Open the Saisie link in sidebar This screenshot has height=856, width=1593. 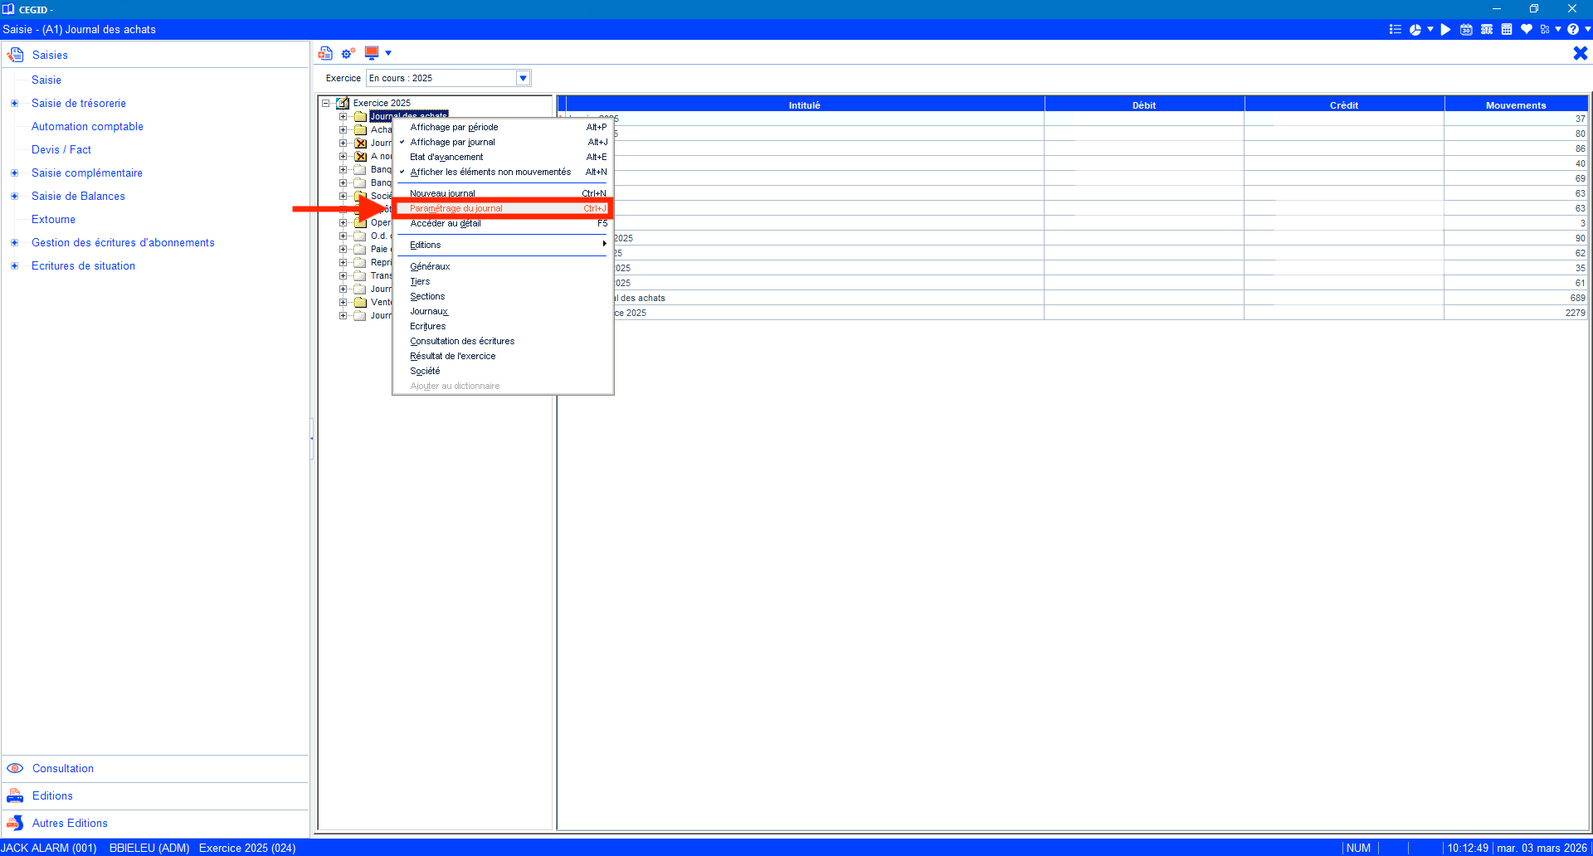46,80
